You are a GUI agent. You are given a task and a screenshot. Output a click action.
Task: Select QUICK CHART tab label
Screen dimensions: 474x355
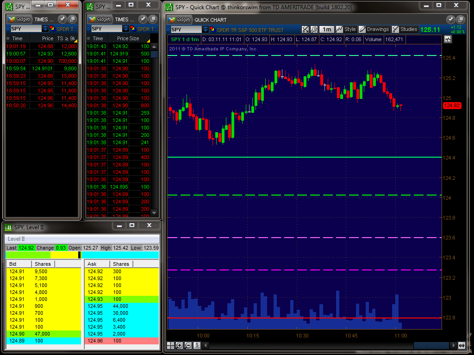pos(211,20)
